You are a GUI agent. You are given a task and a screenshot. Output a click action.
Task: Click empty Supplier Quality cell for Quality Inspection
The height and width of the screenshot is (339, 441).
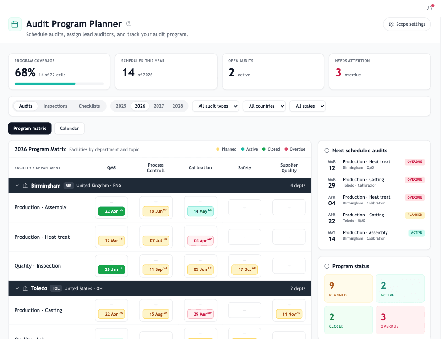click(x=289, y=266)
